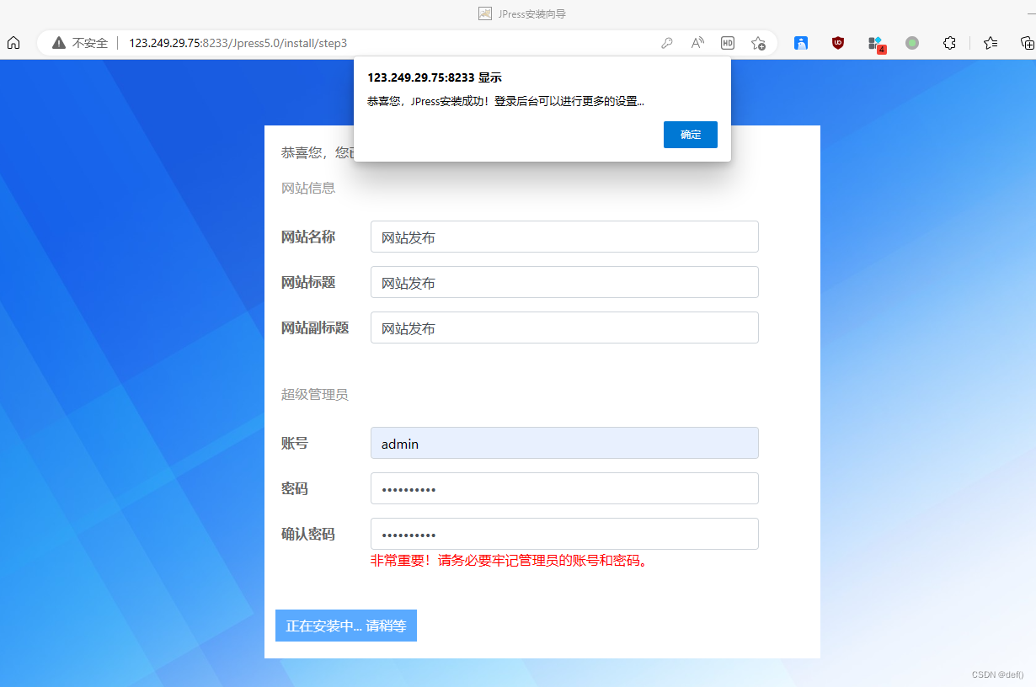Open the Collections icon in the toolbar
This screenshot has width=1036, height=687.
click(x=1026, y=43)
